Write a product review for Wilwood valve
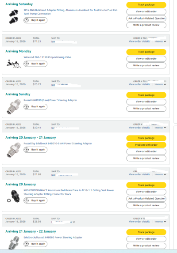This screenshot has height=253, width=177. [146, 65]
